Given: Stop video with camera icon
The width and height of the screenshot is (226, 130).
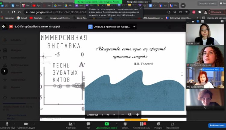Looking at the screenshot, I should point(26,125).
